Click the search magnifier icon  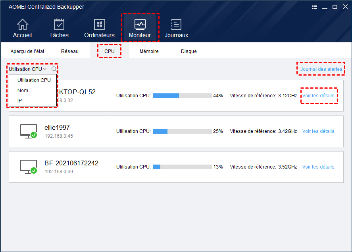point(54,69)
